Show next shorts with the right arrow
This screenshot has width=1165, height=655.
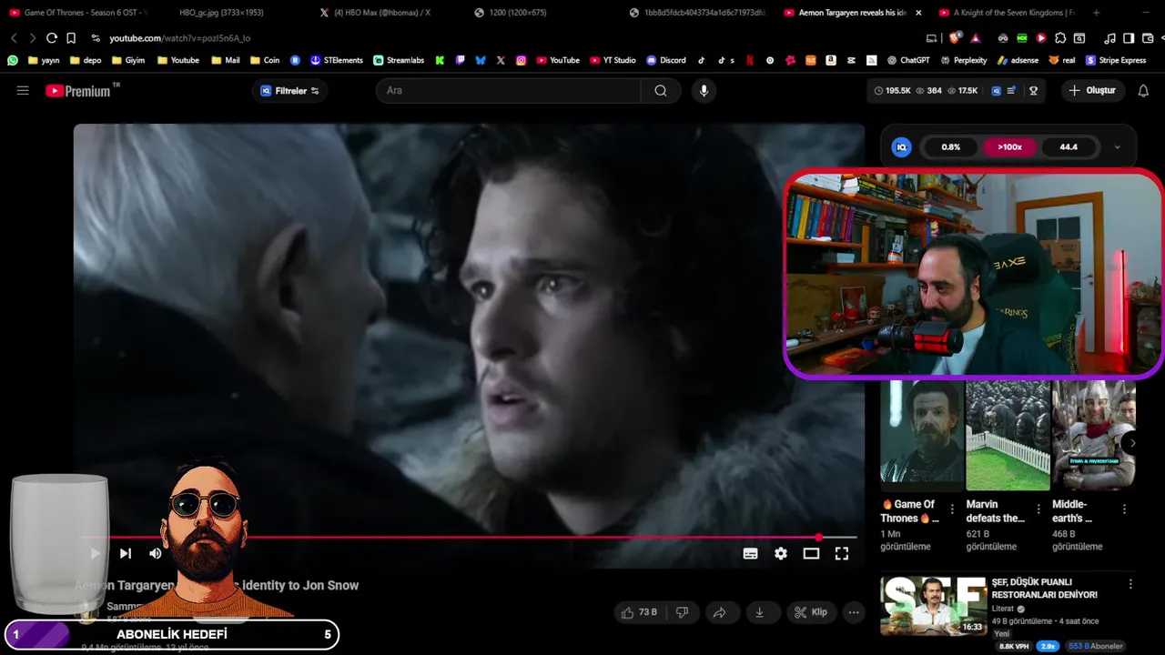pyautogui.click(x=1133, y=443)
